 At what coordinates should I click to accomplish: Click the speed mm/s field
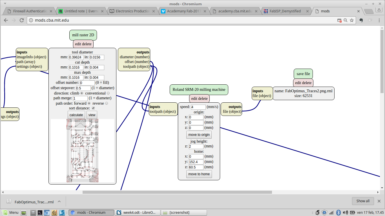[x=198, y=107]
